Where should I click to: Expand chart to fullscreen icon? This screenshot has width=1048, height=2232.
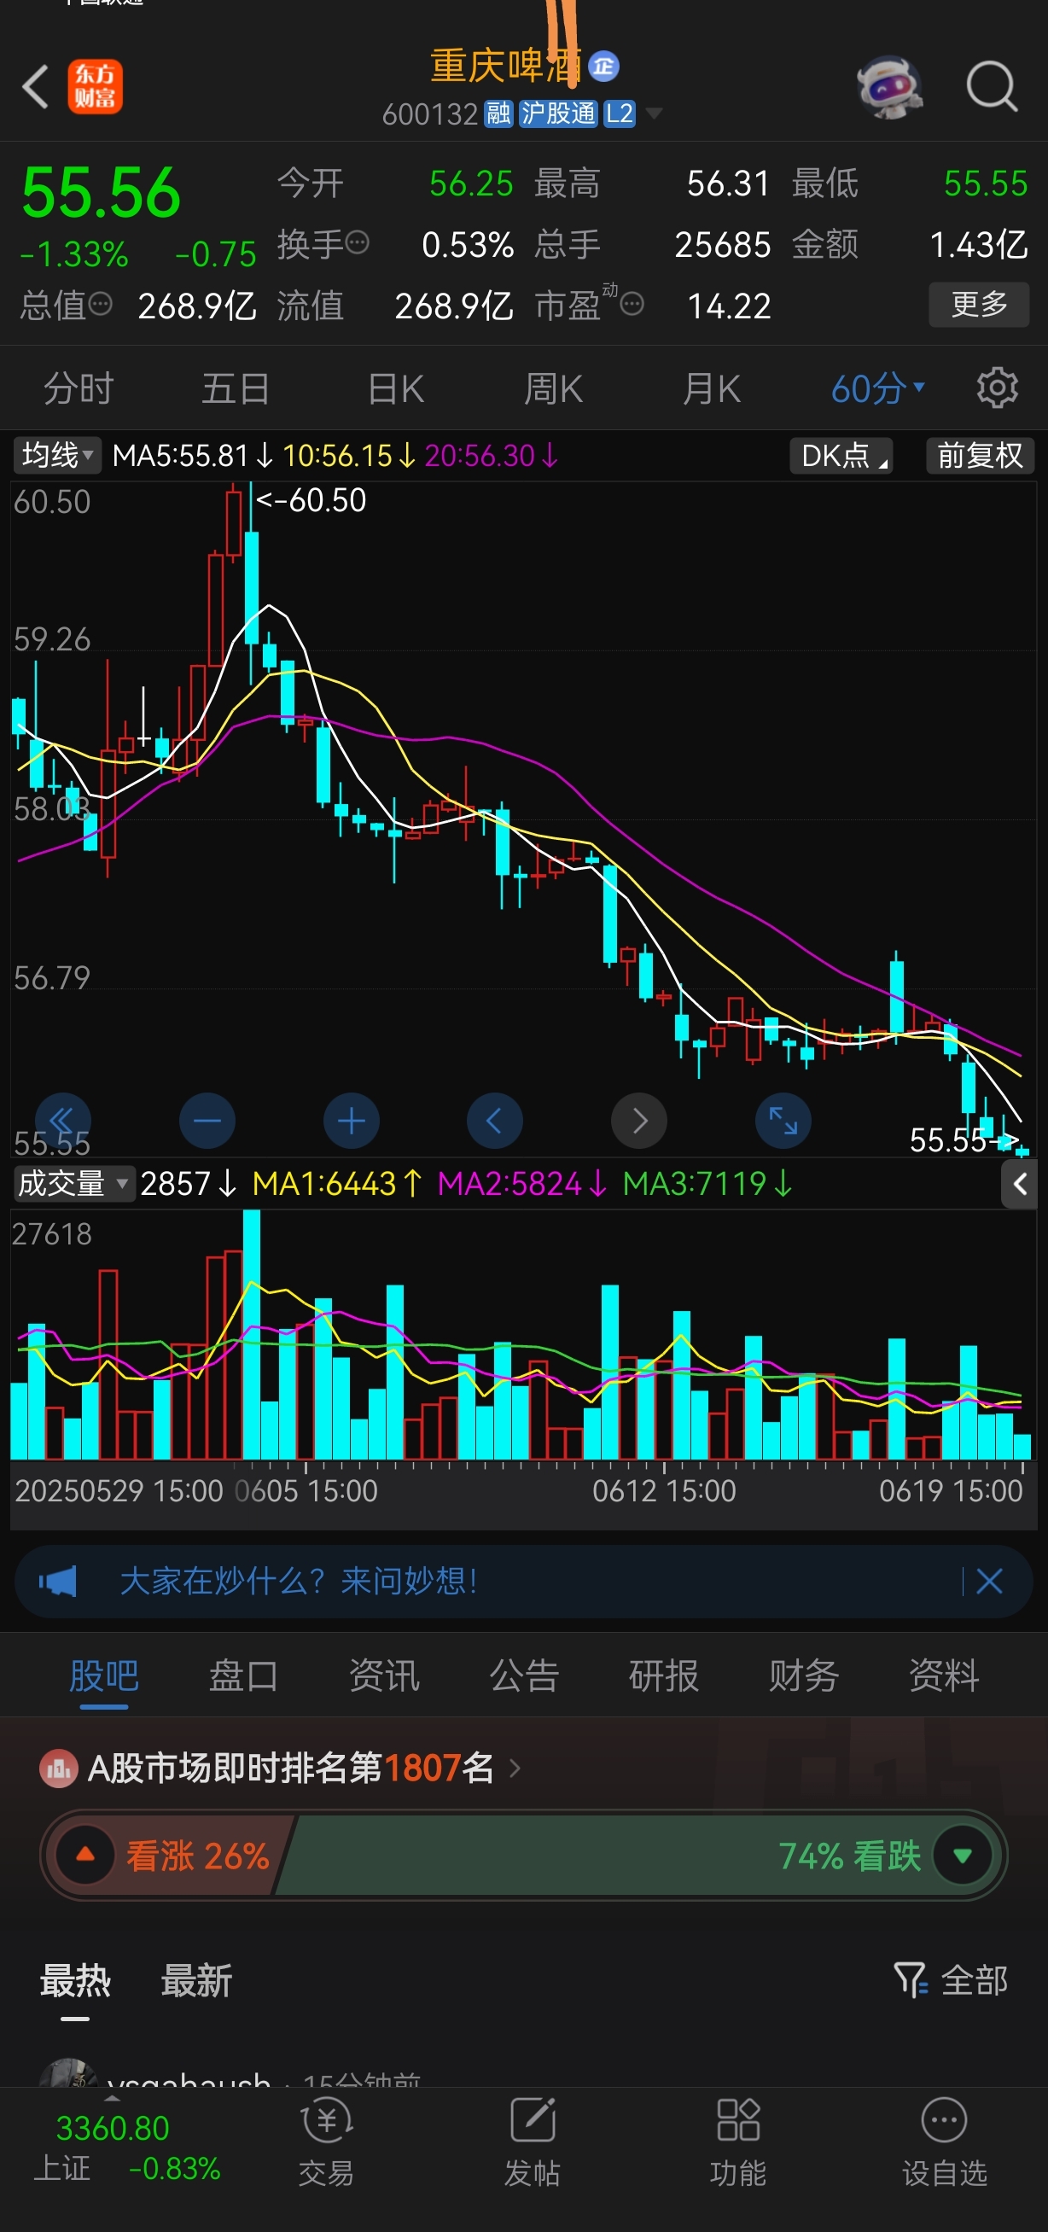pyautogui.click(x=783, y=1121)
